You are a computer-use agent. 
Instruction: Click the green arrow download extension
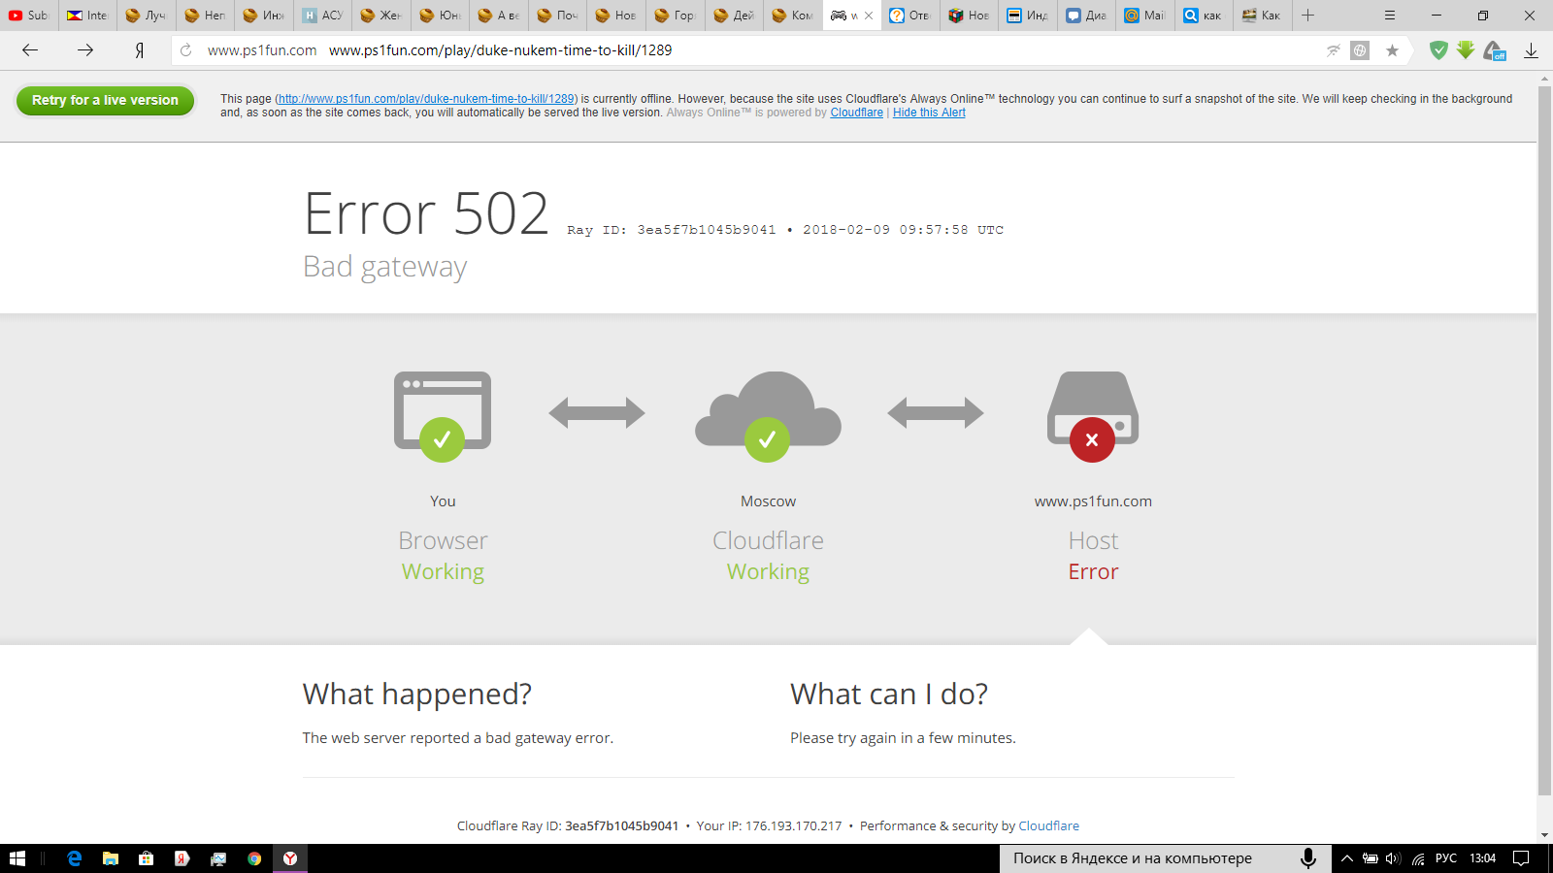pyautogui.click(x=1466, y=50)
